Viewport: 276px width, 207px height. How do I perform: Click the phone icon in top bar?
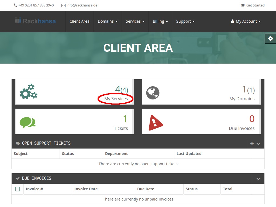coord(15,5)
